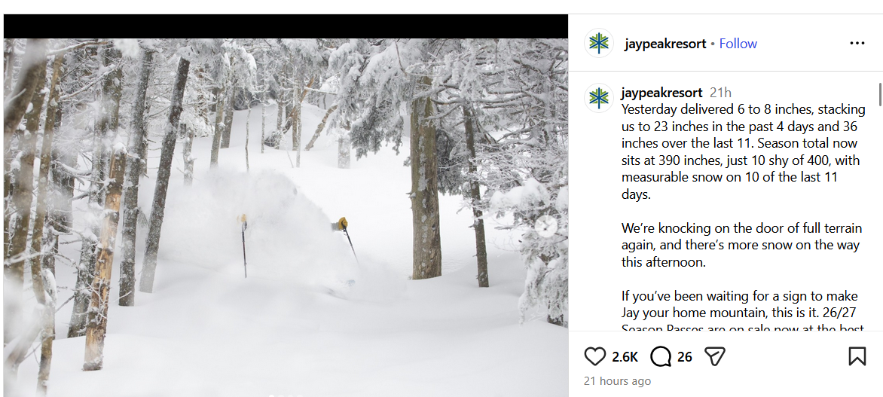The width and height of the screenshot is (883, 397).
Task: Click the Jay Peak avatar beside the caption
Action: tap(599, 98)
